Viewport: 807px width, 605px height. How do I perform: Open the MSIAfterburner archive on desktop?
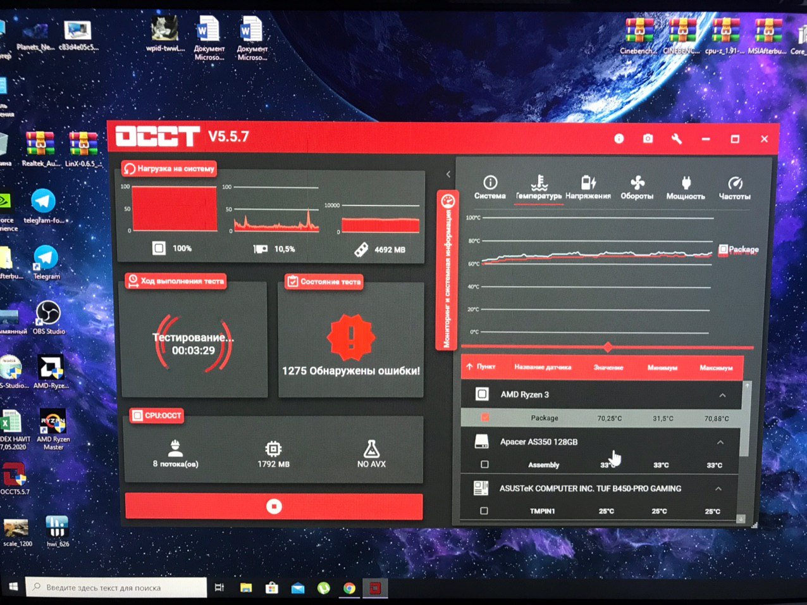pyautogui.click(x=767, y=35)
